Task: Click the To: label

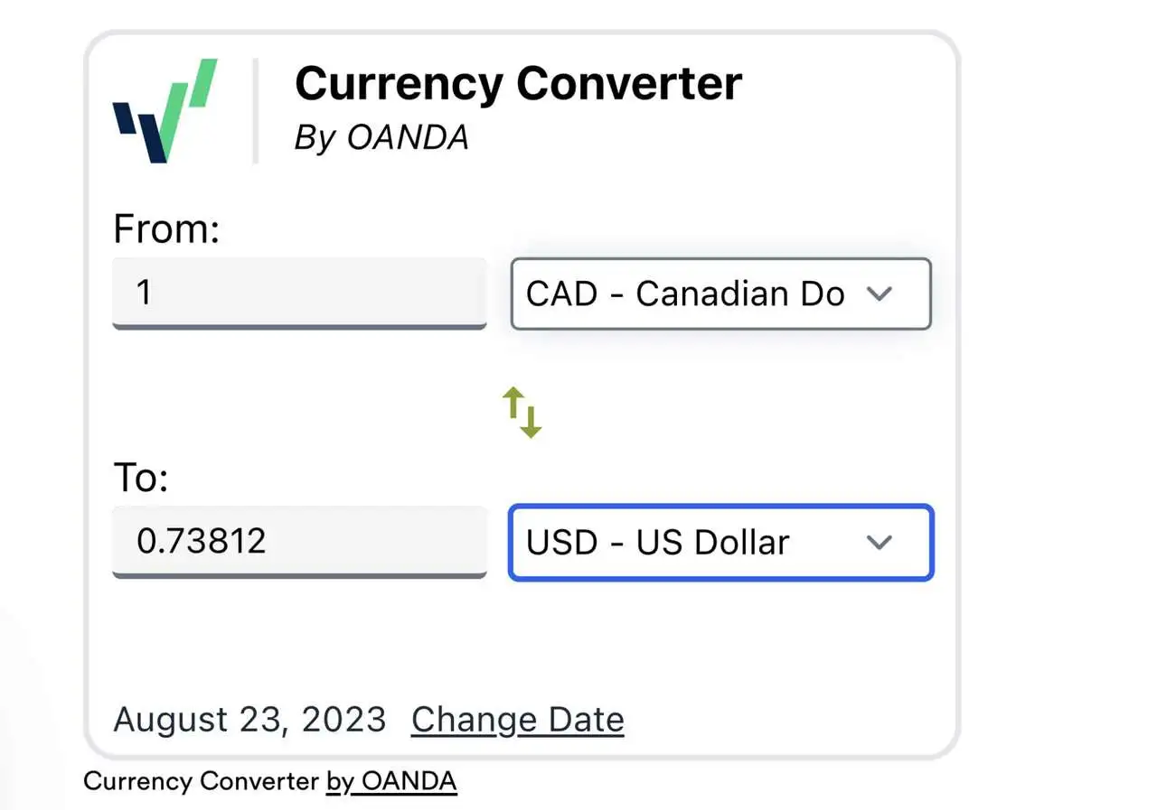Action: pos(141,478)
